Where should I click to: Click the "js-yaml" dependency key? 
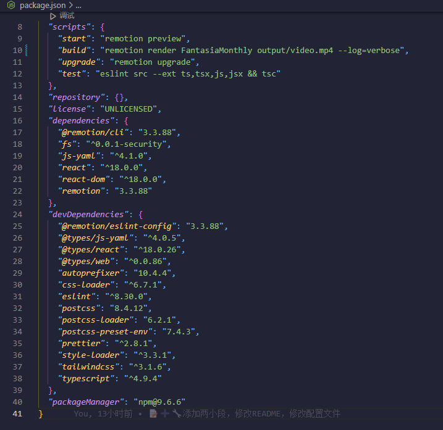pos(79,156)
